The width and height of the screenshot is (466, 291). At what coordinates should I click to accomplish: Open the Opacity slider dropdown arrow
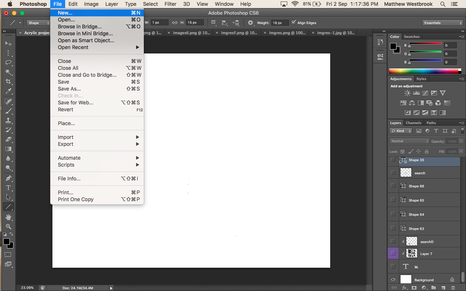(461, 141)
